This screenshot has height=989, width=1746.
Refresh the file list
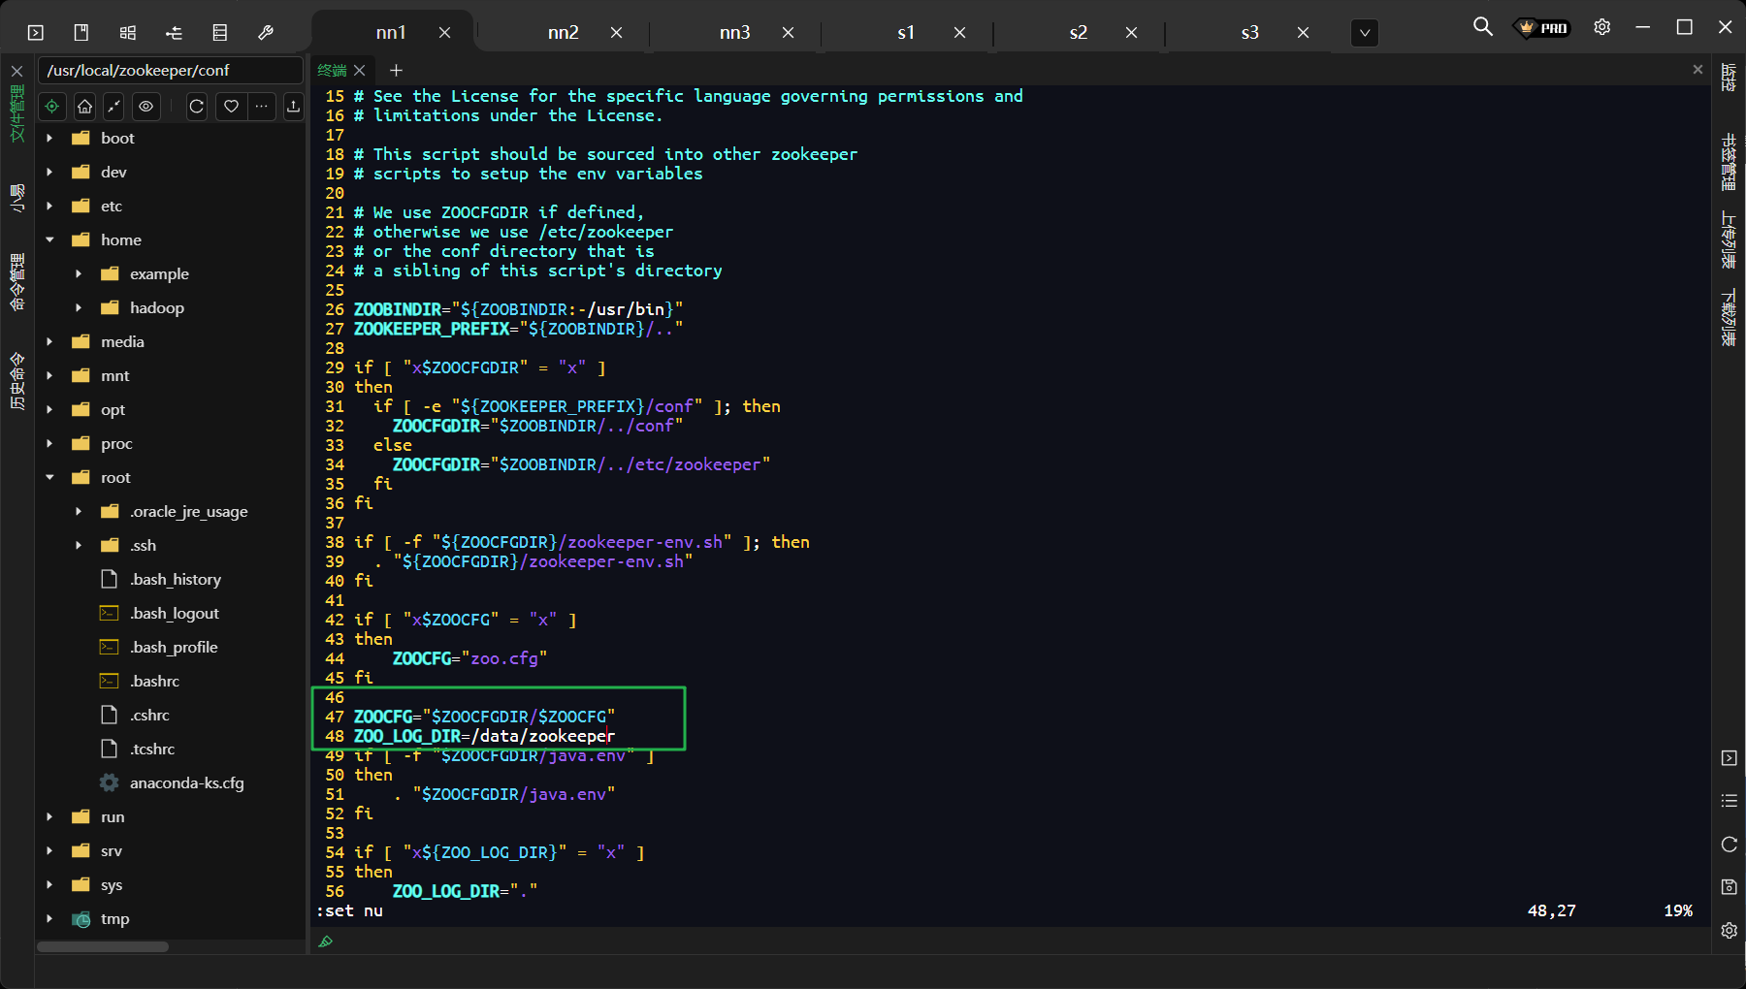196,107
